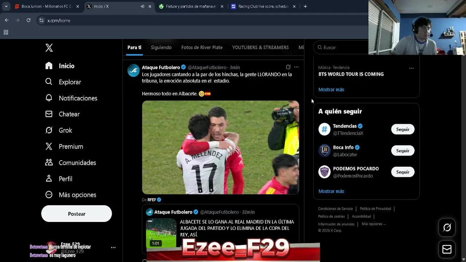Viewport: 466px width, 262px height.
Task: Follow Tendencias with Seguir button
Action: pyautogui.click(x=403, y=129)
